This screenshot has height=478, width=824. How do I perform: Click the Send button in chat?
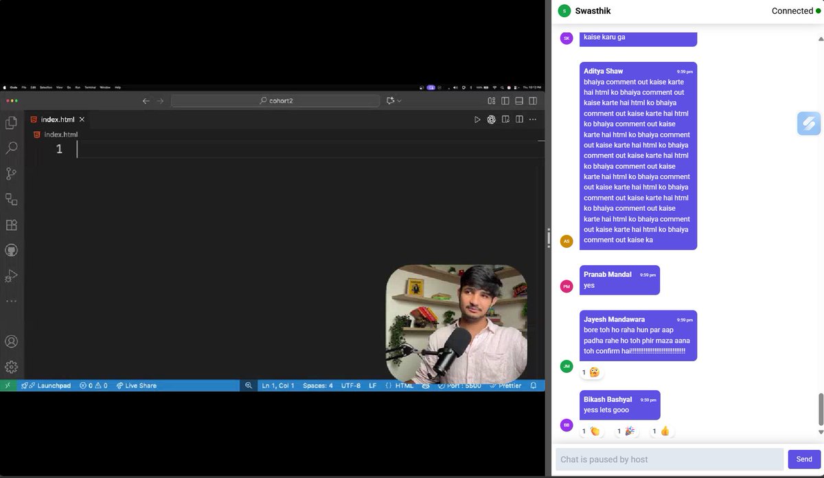(x=803, y=459)
